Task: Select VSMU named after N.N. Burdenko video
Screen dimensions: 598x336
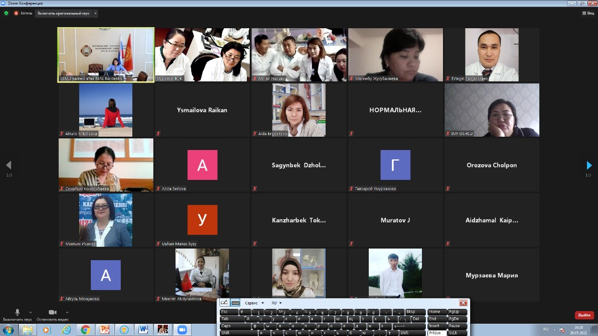Action: pyautogui.click(x=106, y=55)
